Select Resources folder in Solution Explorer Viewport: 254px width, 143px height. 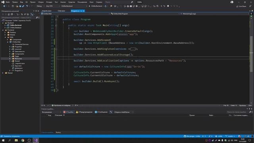pos(18,59)
